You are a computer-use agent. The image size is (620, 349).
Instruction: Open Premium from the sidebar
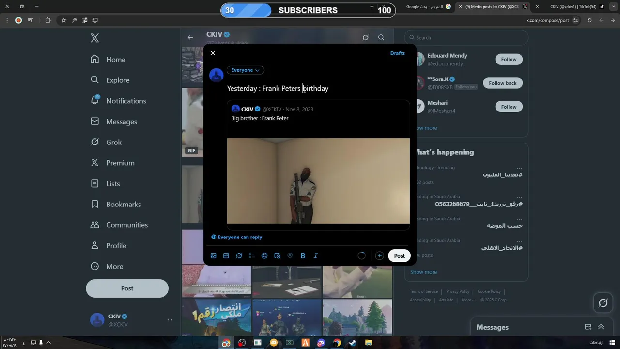tap(112, 163)
